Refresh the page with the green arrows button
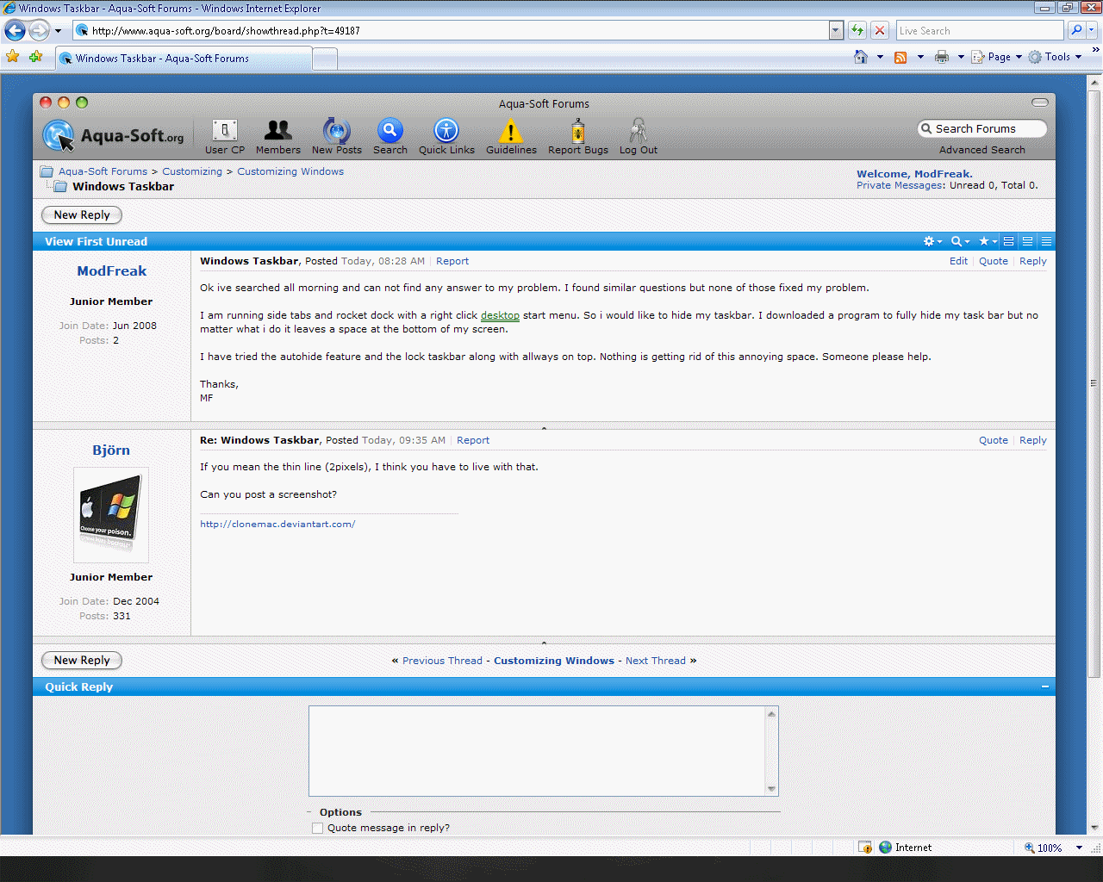This screenshot has height=882, width=1103. 857,30
